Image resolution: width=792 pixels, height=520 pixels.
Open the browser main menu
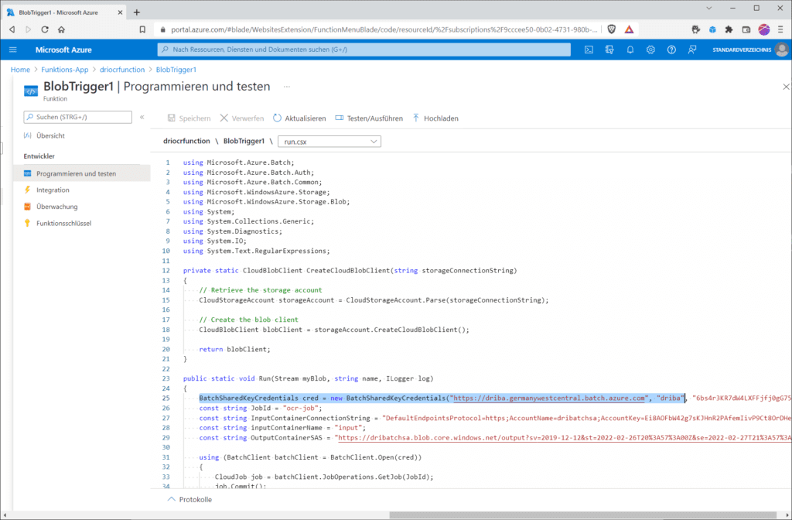click(780, 29)
